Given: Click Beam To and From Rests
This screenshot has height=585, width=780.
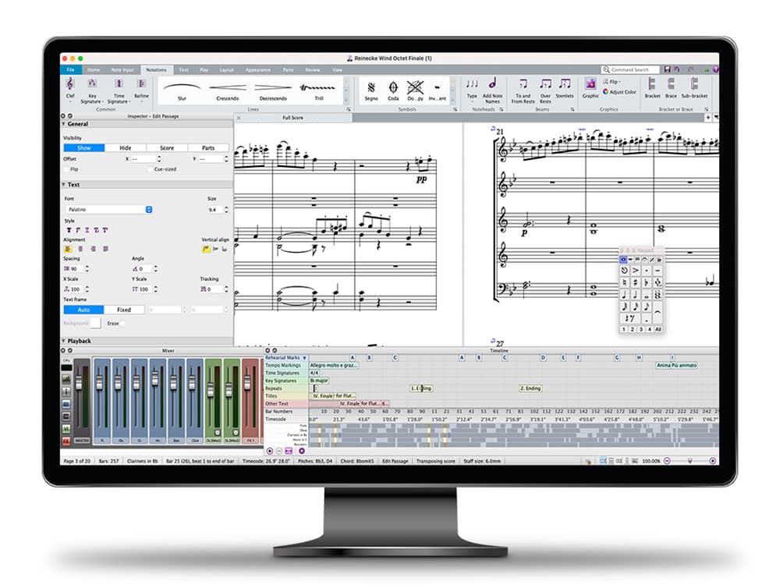Looking at the screenshot, I should (x=523, y=84).
